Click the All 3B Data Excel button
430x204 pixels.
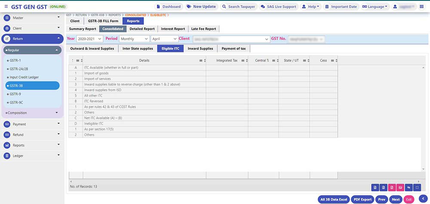(x=334, y=199)
